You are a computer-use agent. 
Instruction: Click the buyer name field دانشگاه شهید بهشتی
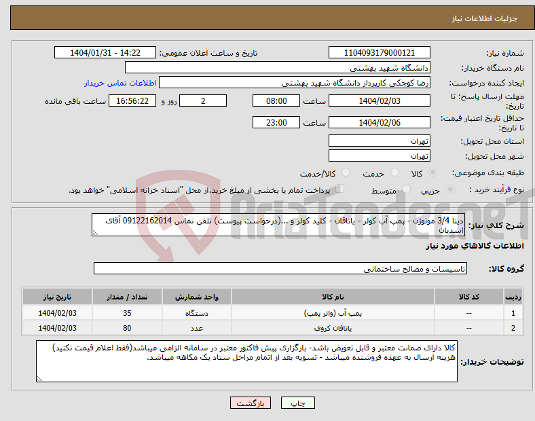click(x=278, y=67)
